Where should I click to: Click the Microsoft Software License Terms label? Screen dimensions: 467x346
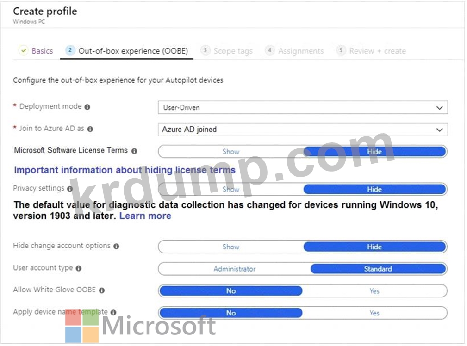click(x=71, y=150)
